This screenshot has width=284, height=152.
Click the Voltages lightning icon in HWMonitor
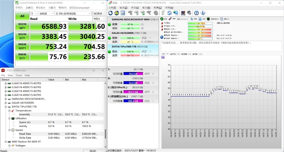(x=13, y=146)
